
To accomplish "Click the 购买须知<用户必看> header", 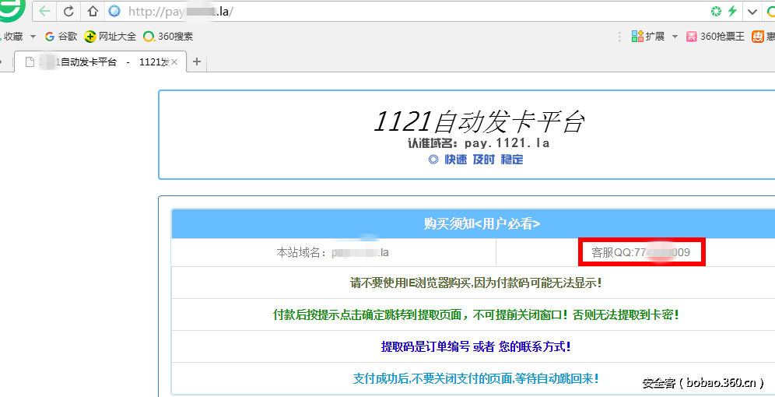I will (482, 224).
